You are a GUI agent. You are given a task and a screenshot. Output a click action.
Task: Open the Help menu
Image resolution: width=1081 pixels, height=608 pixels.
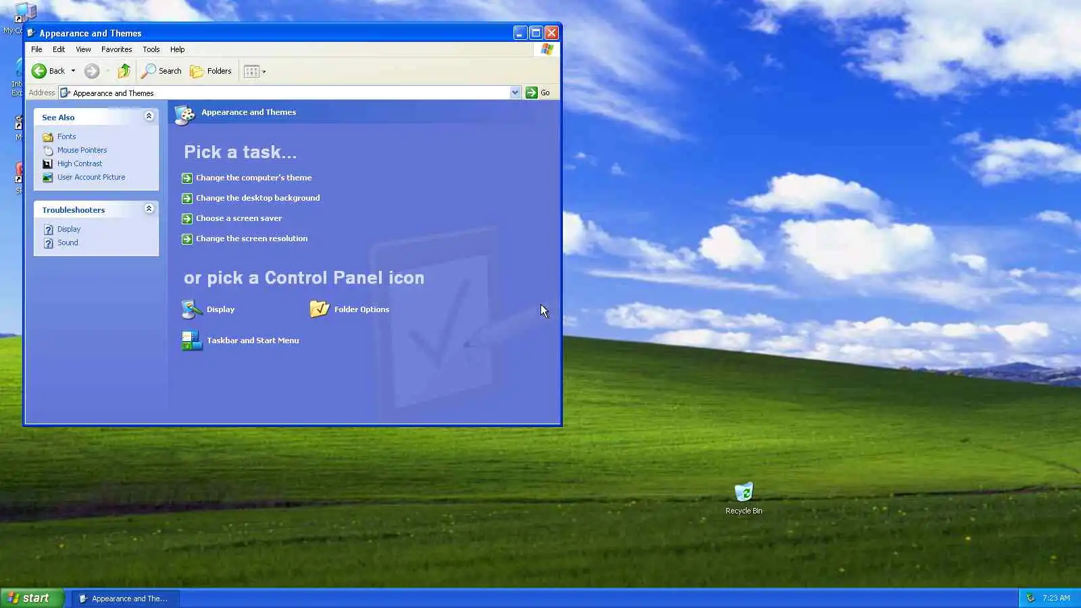(x=177, y=49)
